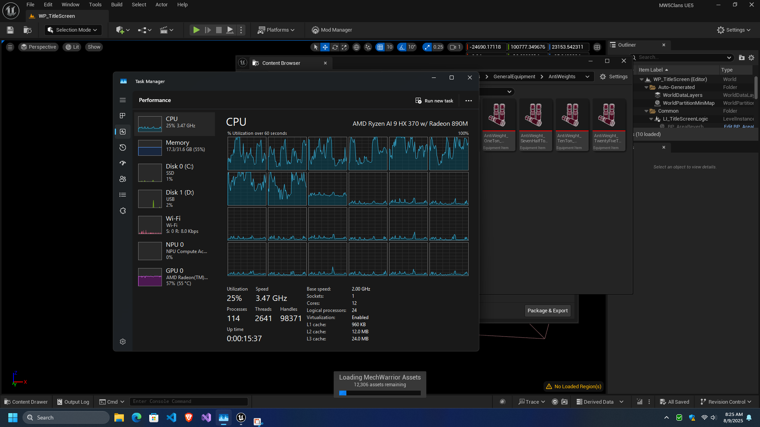This screenshot has width=760, height=427.
Task: Open Task Manager settings gear
Action: [x=123, y=342]
